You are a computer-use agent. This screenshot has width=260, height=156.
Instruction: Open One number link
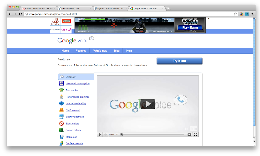tap(72, 90)
